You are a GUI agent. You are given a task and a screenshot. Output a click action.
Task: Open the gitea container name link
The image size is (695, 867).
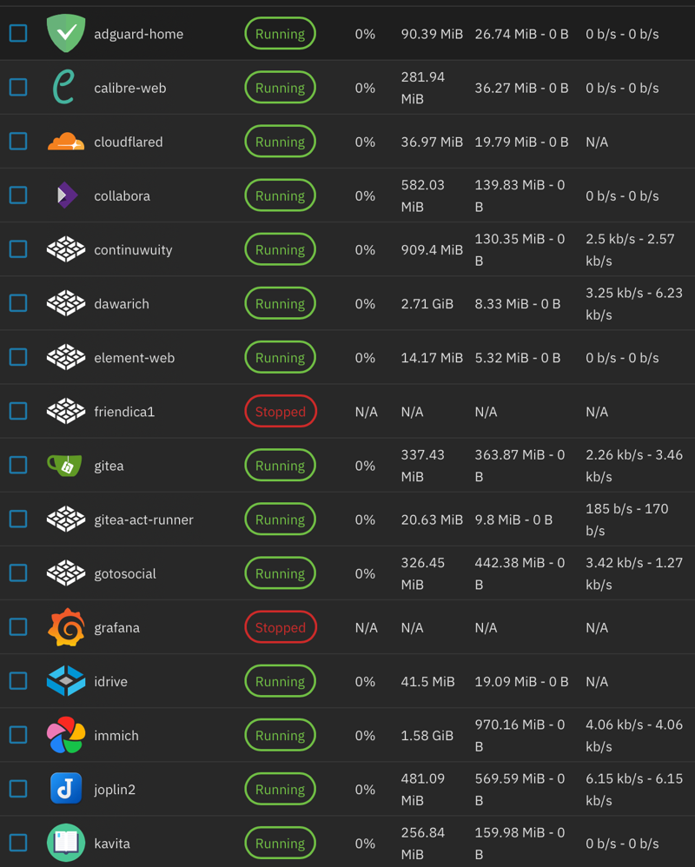pos(109,465)
